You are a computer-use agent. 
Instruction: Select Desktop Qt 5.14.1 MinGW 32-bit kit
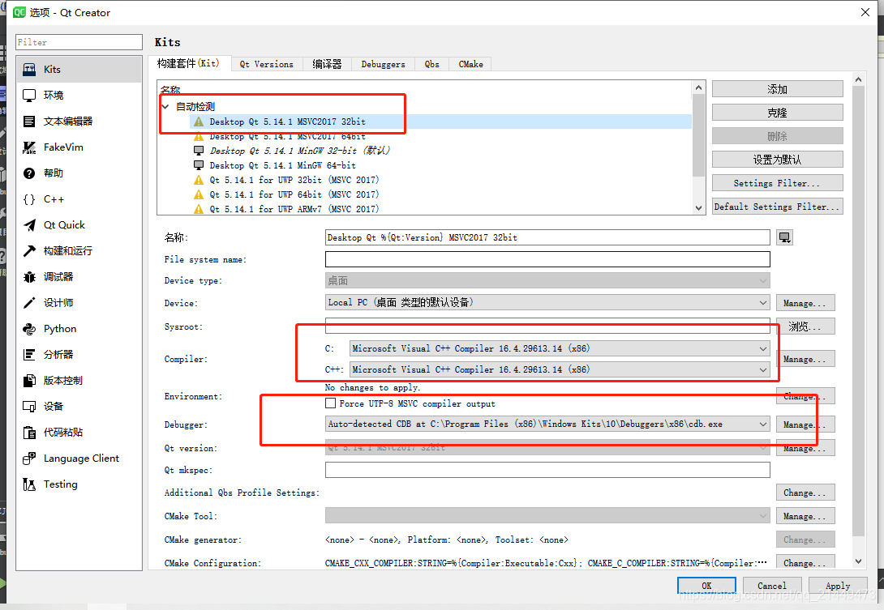[x=299, y=151]
